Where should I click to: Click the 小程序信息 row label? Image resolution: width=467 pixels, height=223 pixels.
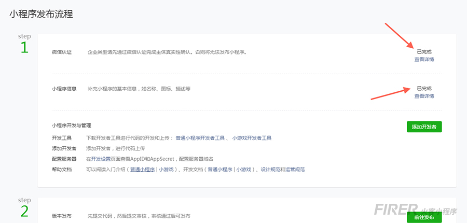[64, 89]
